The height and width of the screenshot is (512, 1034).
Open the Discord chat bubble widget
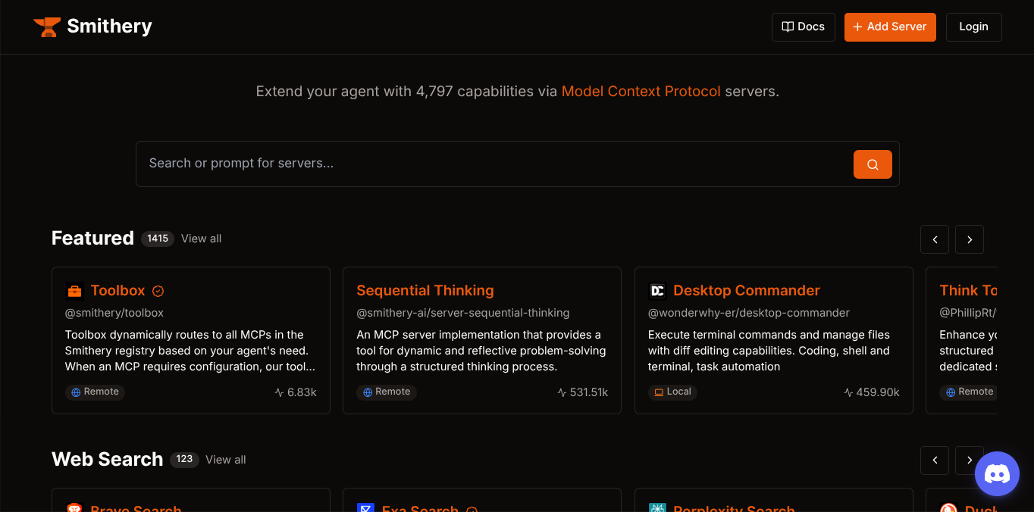pos(997,473)
